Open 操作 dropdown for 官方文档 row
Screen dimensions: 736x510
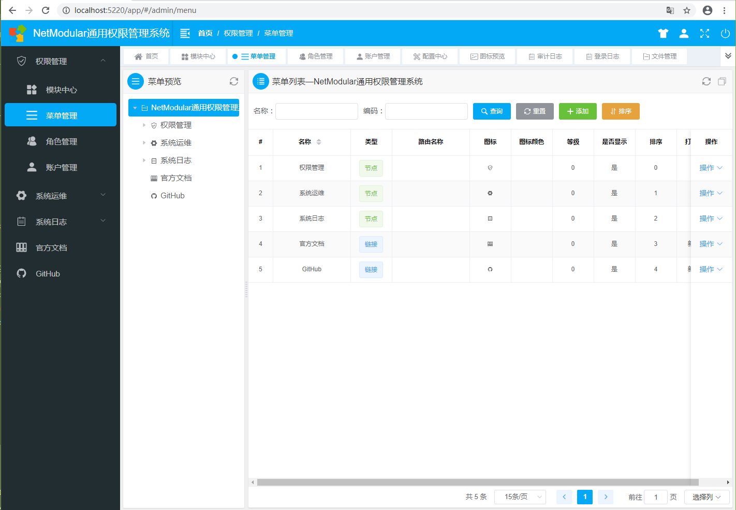click(711, 244)
